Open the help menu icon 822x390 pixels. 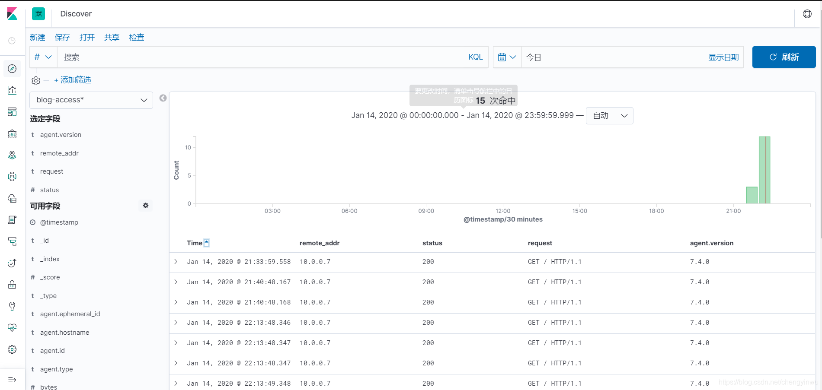pos(807,14)
